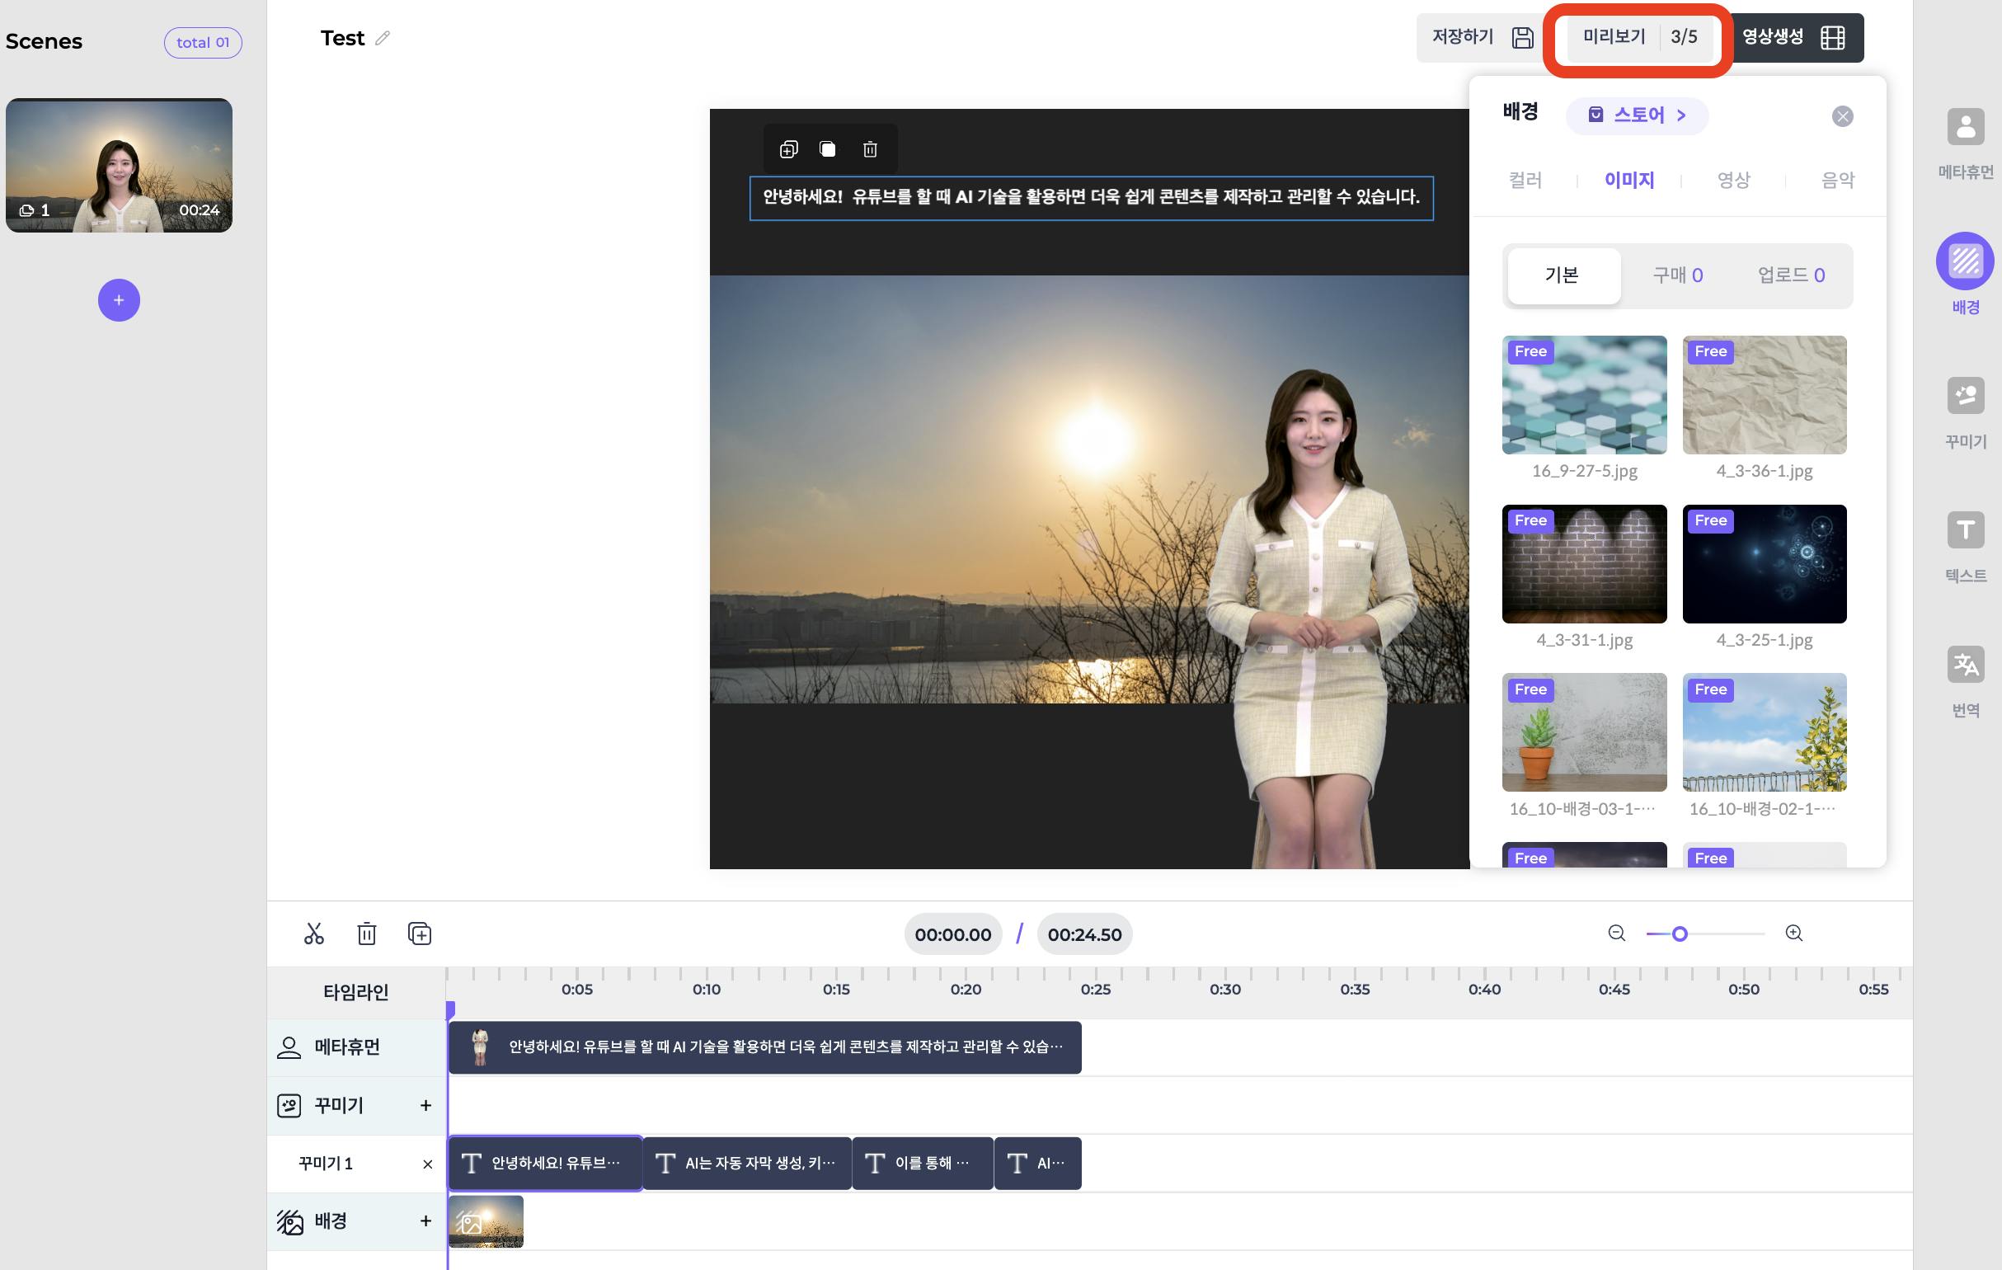
Task: Select text clip 이를 통해
Action: coord(923,1164)
